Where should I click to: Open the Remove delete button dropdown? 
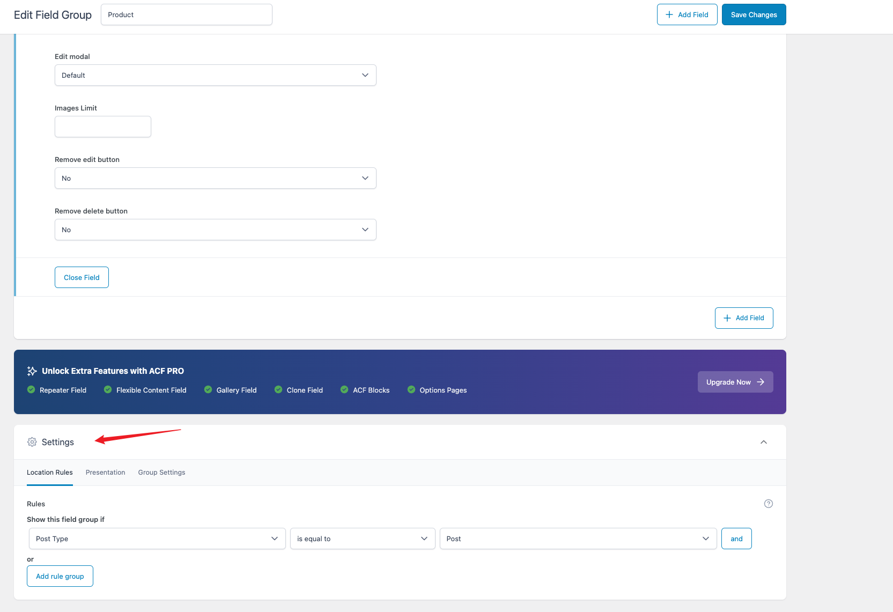pos(215,230)
